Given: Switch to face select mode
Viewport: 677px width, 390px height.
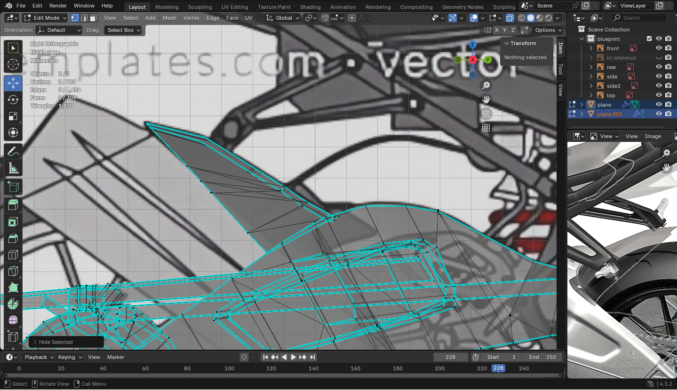Looking at the screenshot, I should click(94, 18).
